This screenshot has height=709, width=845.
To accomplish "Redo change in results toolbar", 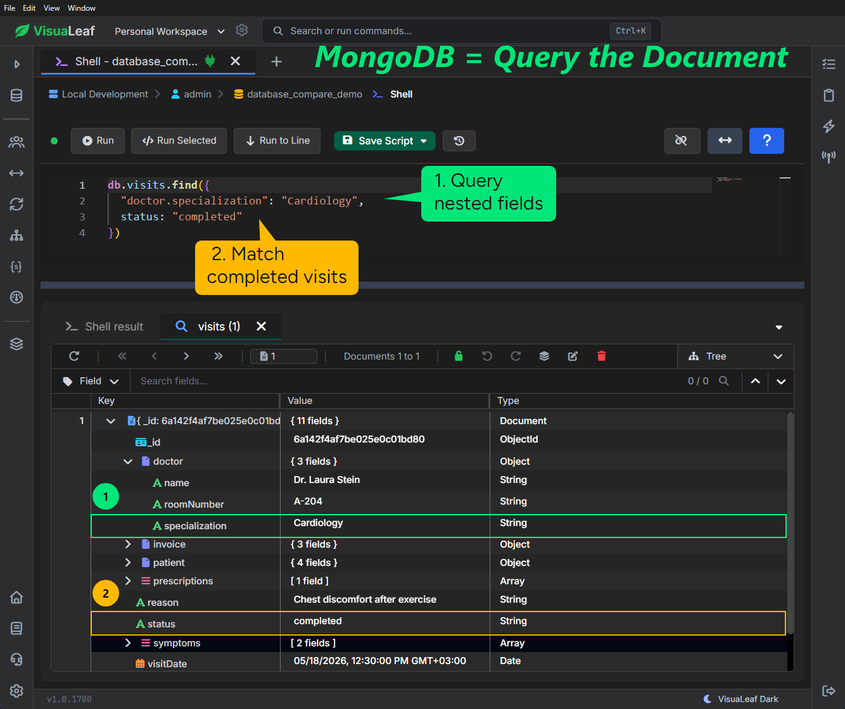I will point(516,356).
